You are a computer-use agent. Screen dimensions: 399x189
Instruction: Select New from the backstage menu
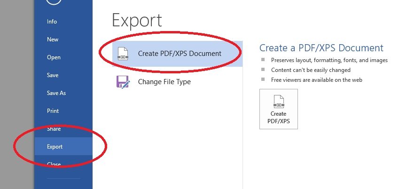coord(53,39)
